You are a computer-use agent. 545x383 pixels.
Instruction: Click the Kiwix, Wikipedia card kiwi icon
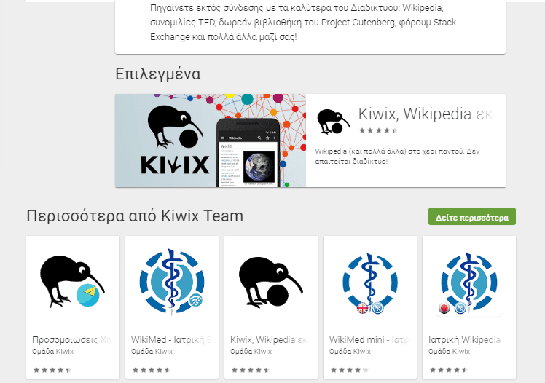point(271,282)
